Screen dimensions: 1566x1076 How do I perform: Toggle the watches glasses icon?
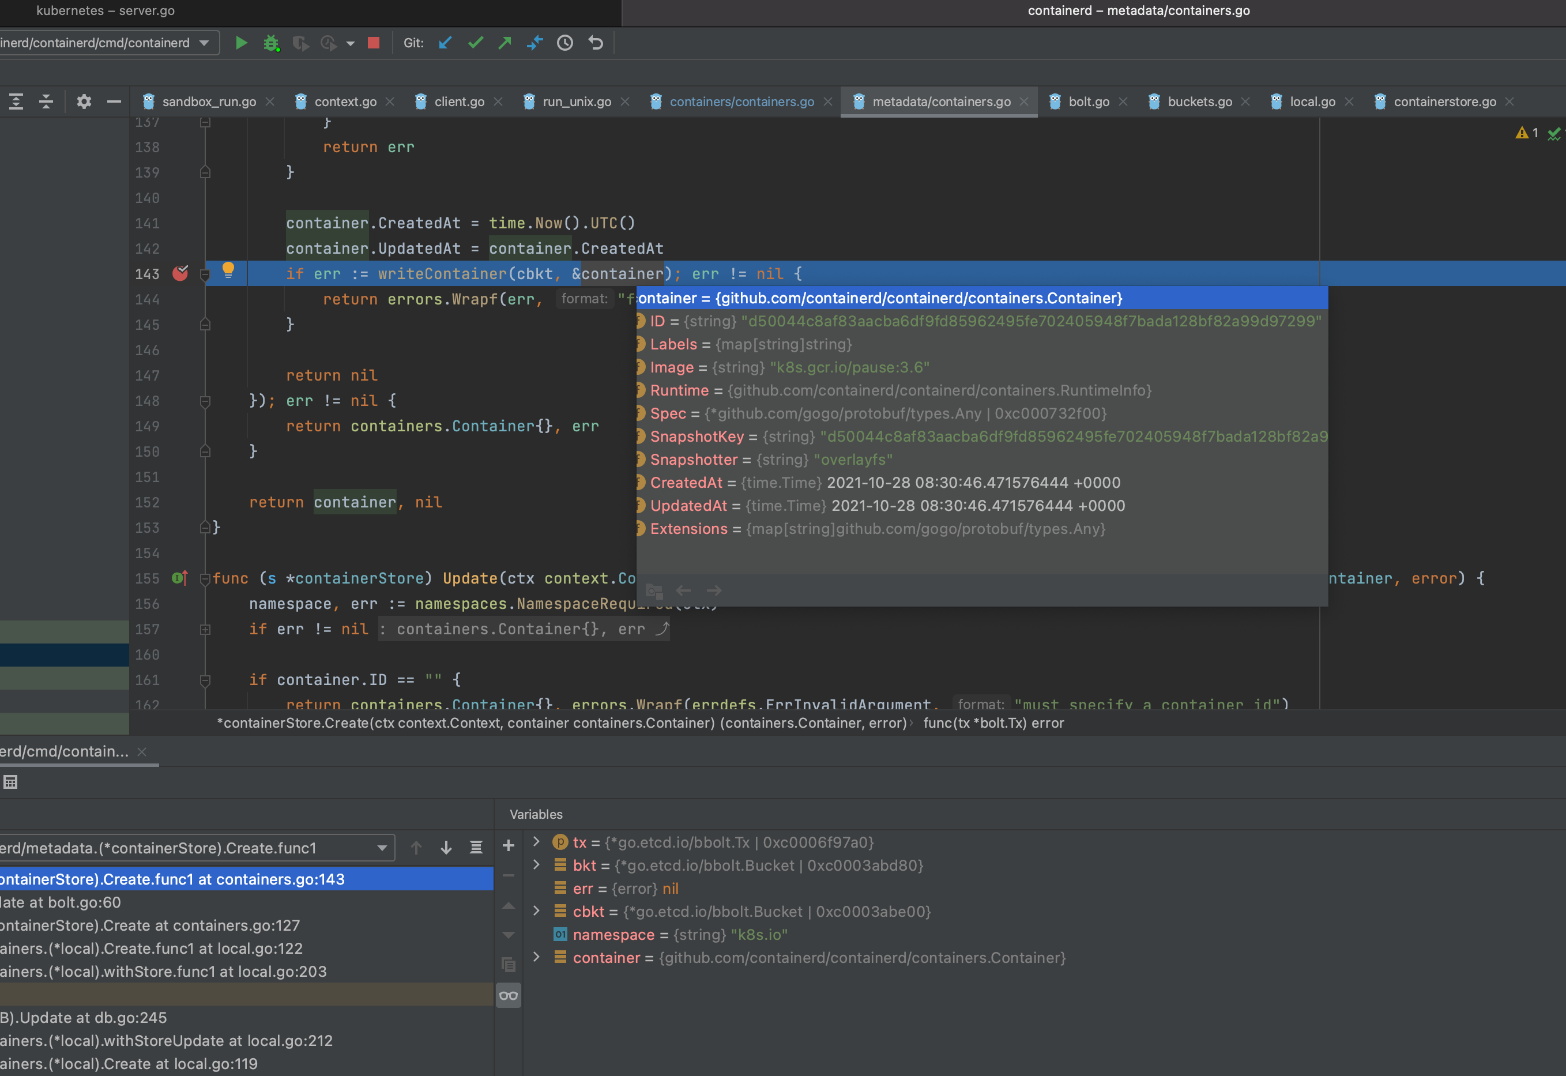click(509, 996)
